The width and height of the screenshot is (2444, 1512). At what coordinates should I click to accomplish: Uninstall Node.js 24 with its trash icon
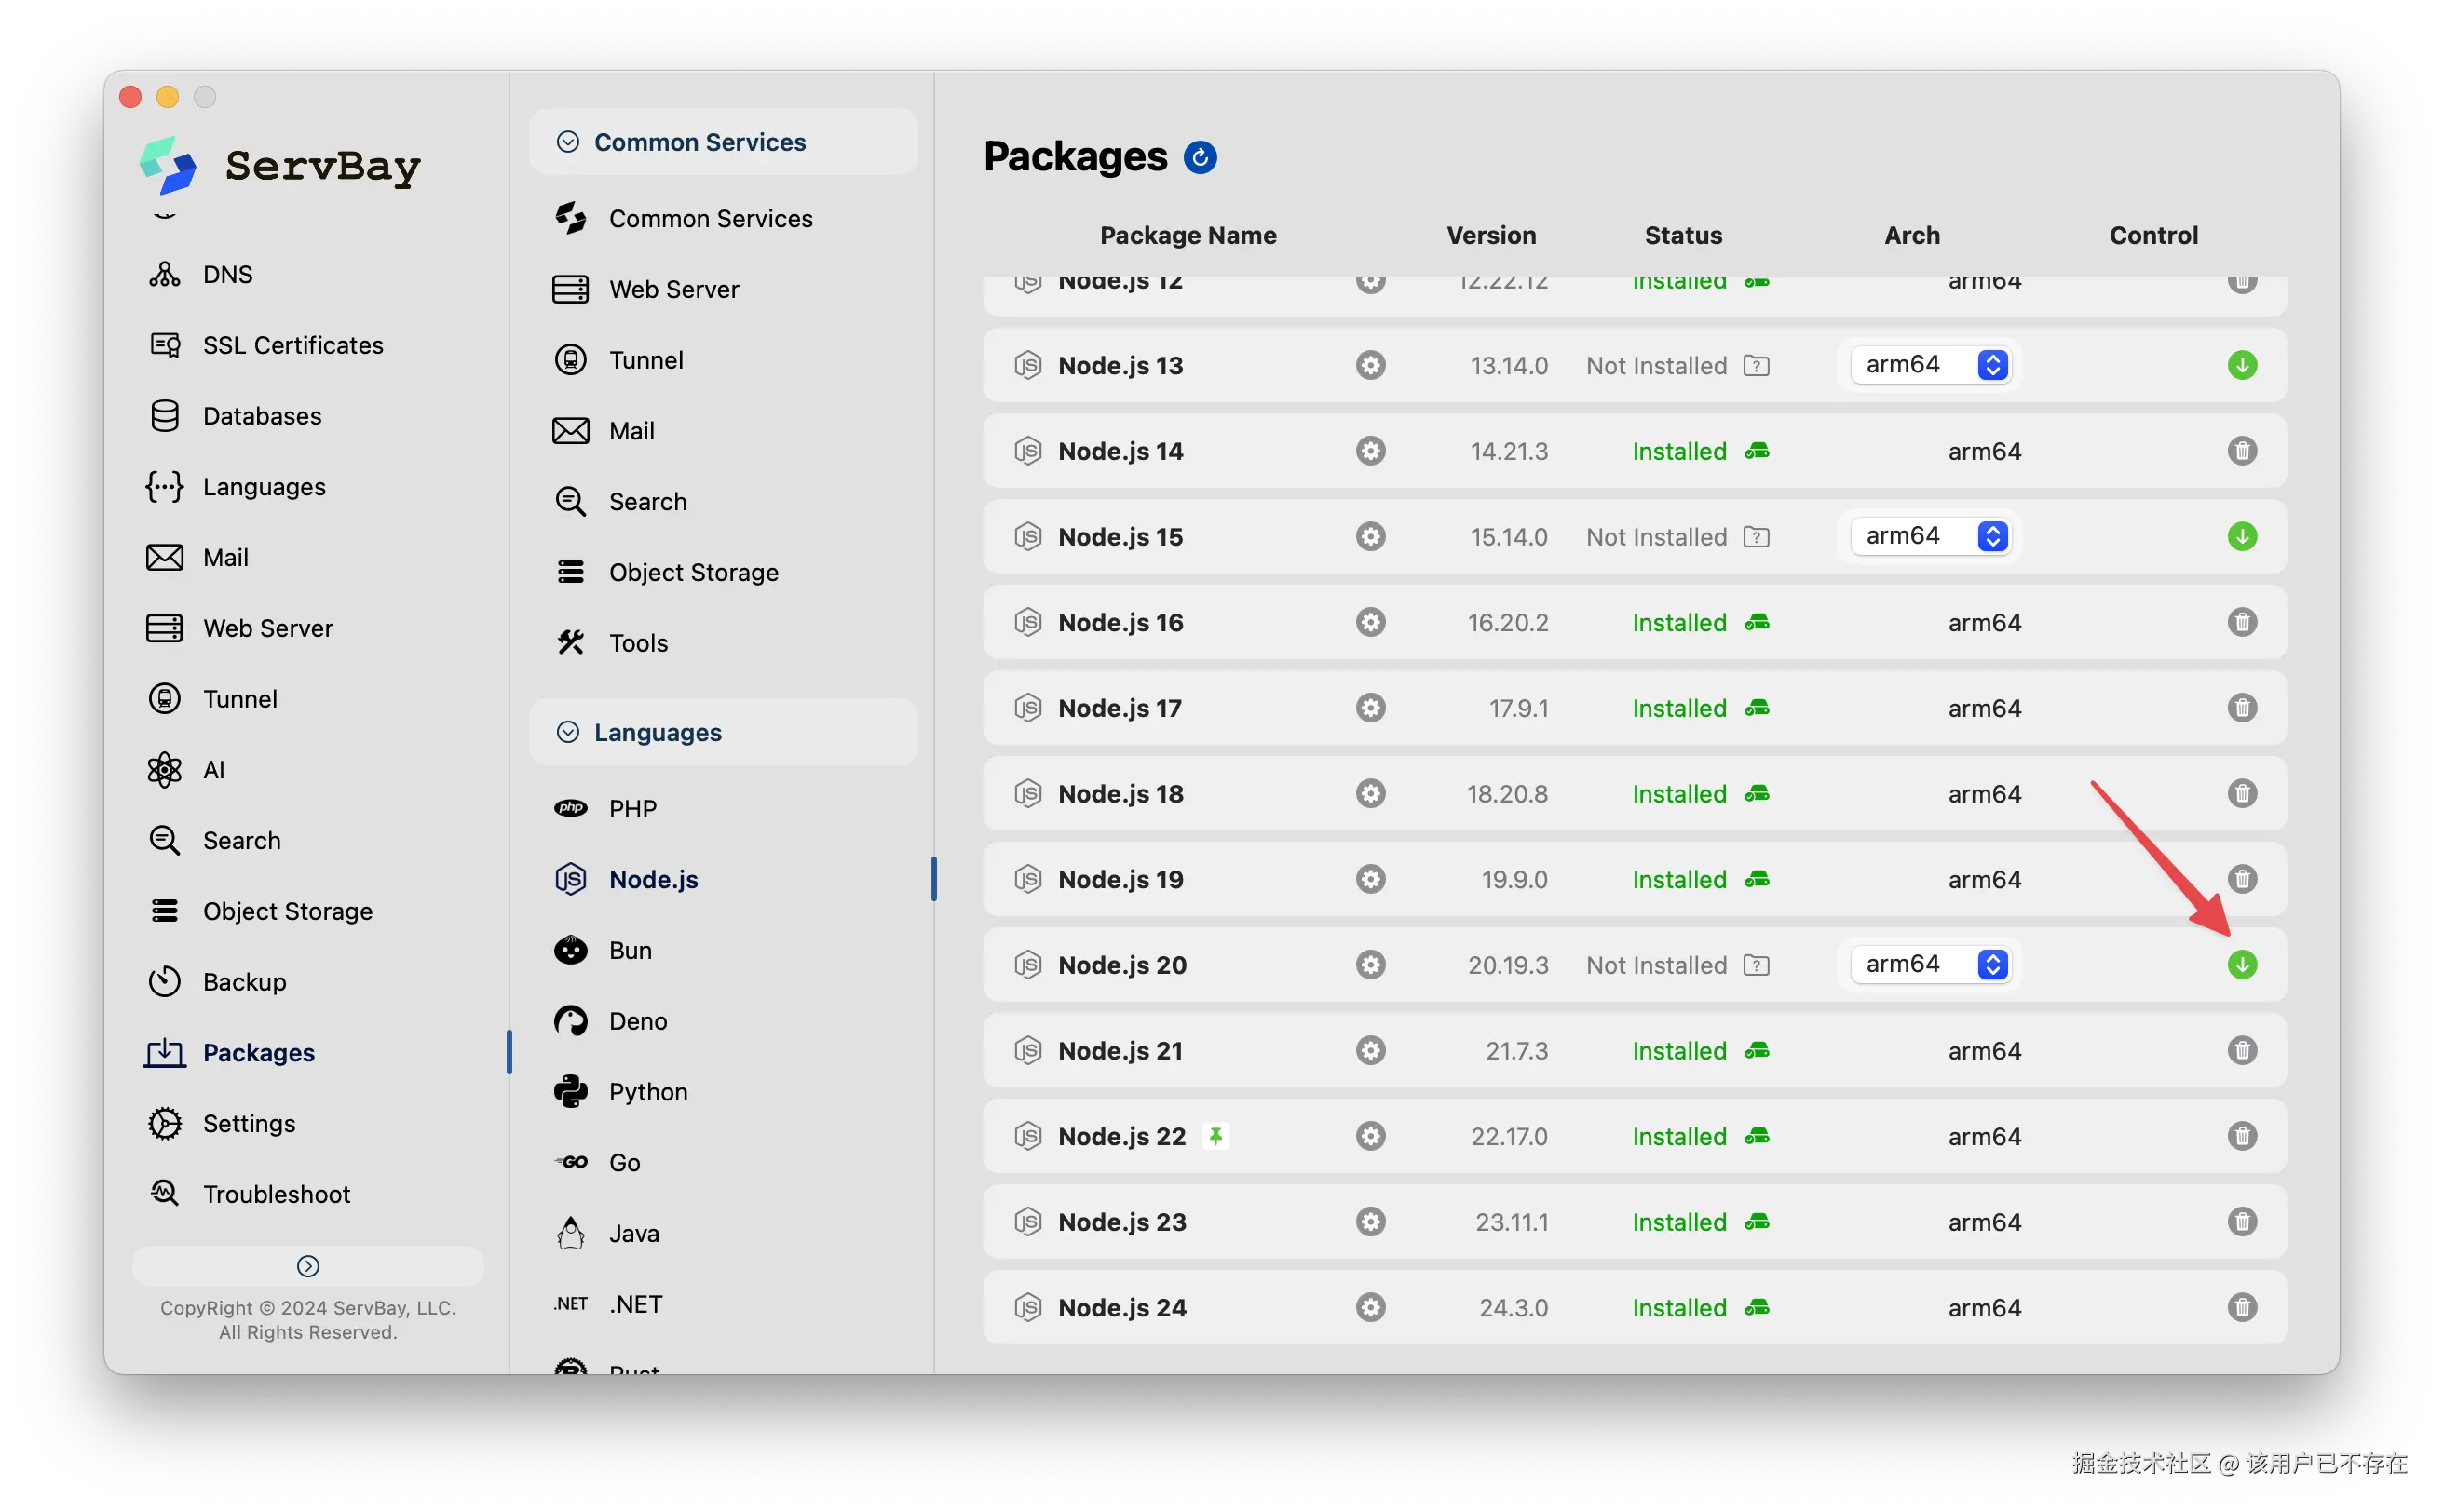2242,1307
